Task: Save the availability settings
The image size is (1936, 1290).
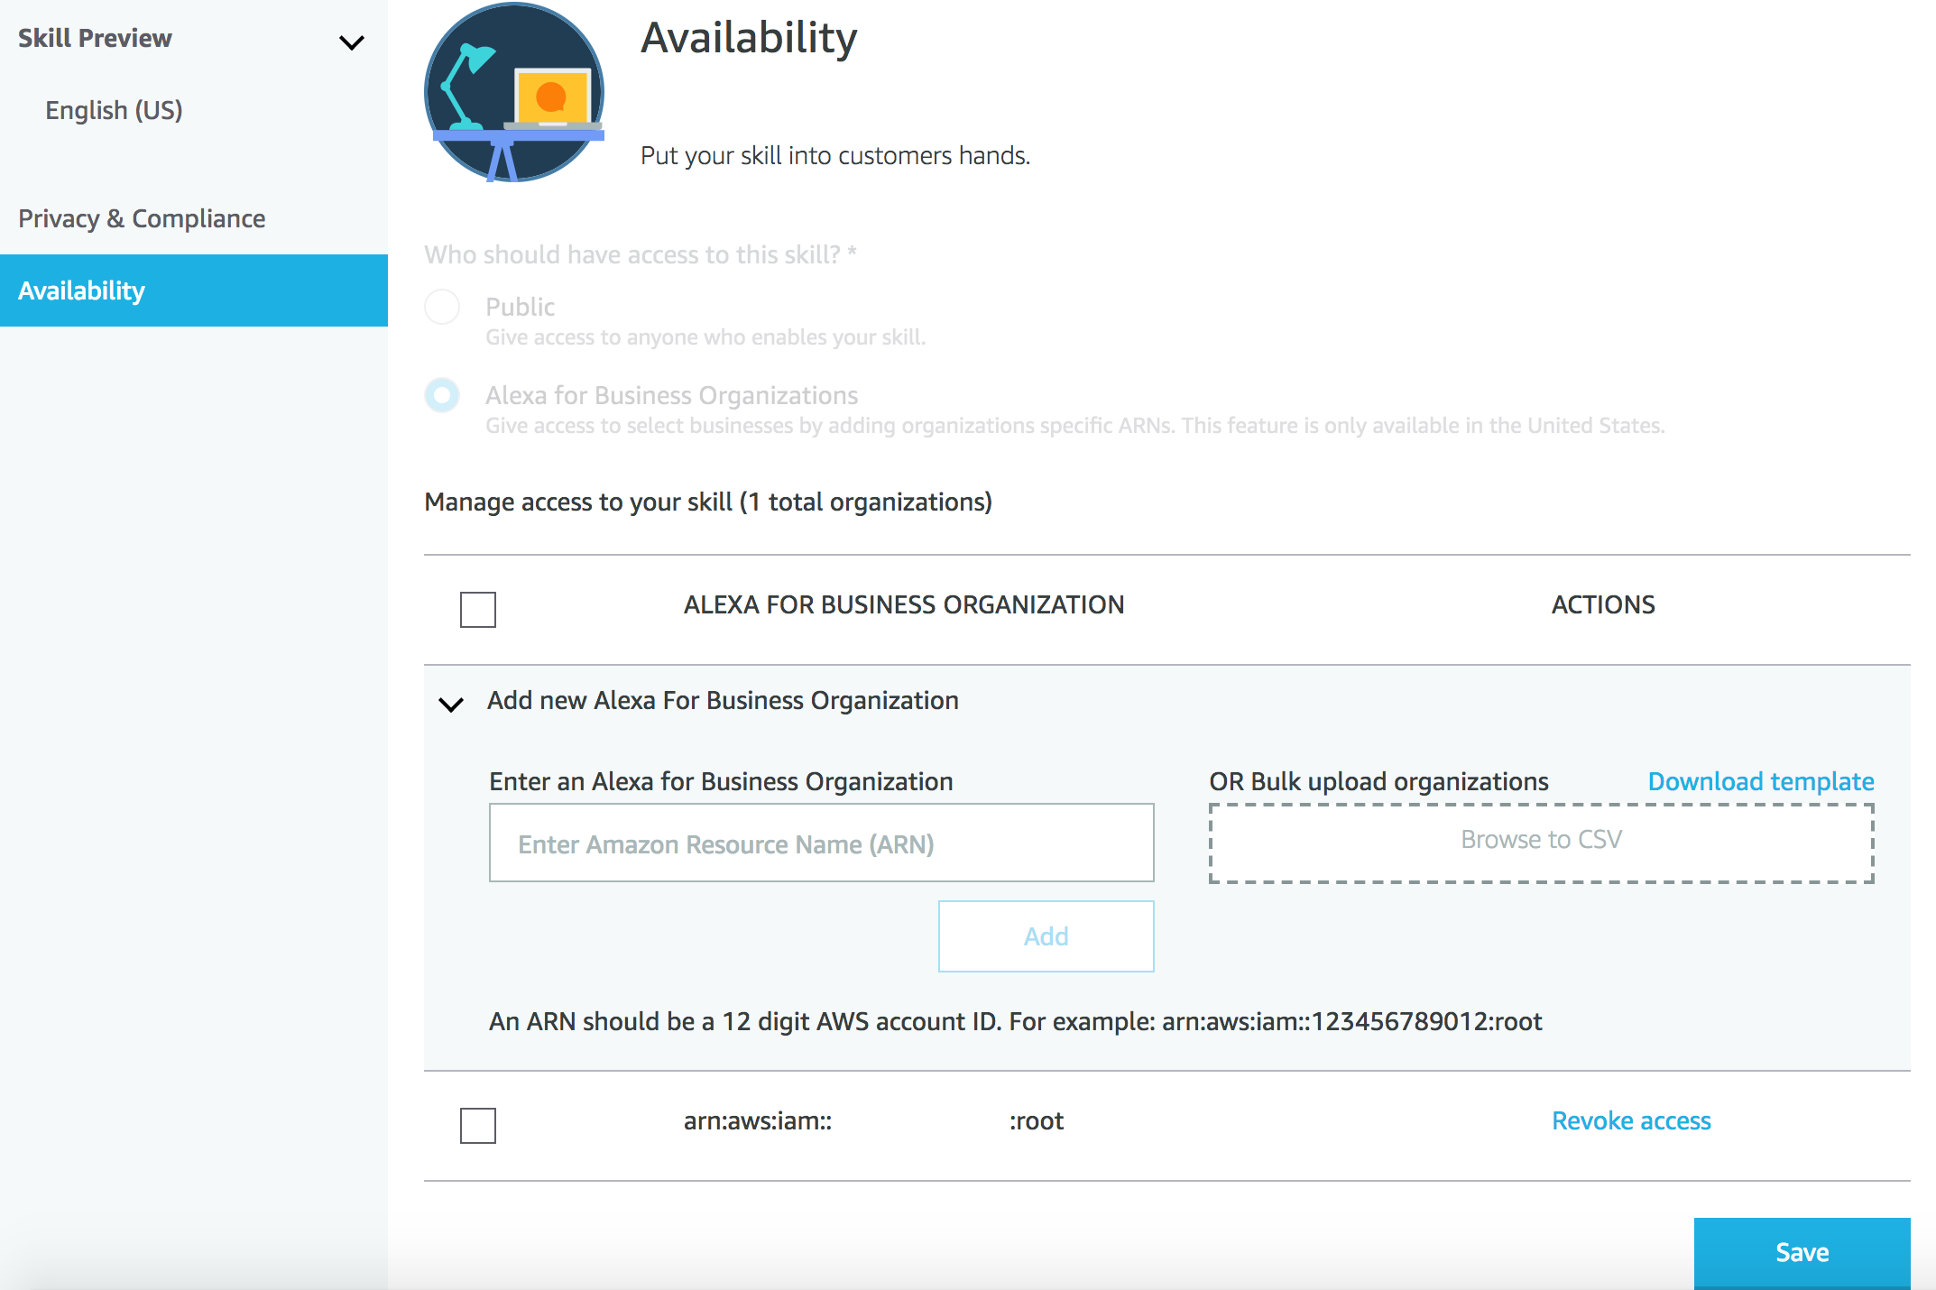Action: pos(1802,1252)
